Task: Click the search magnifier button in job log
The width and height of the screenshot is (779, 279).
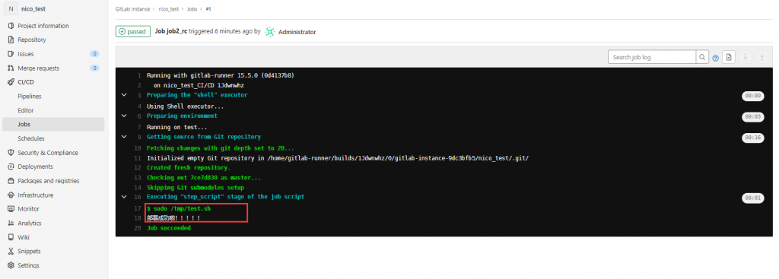Action: coord(702,57)
